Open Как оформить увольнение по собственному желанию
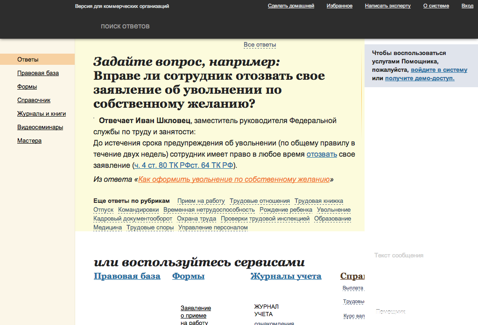Viewport: 478px width, 325px height. 234,180
